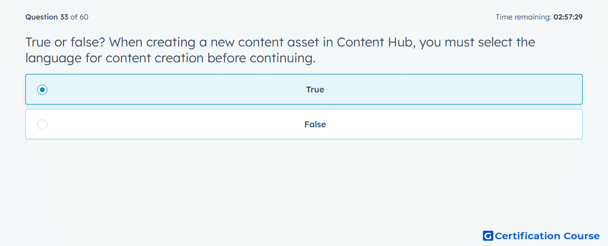
Task: Choose the white False answer card
Action: (x=304, y=124)
